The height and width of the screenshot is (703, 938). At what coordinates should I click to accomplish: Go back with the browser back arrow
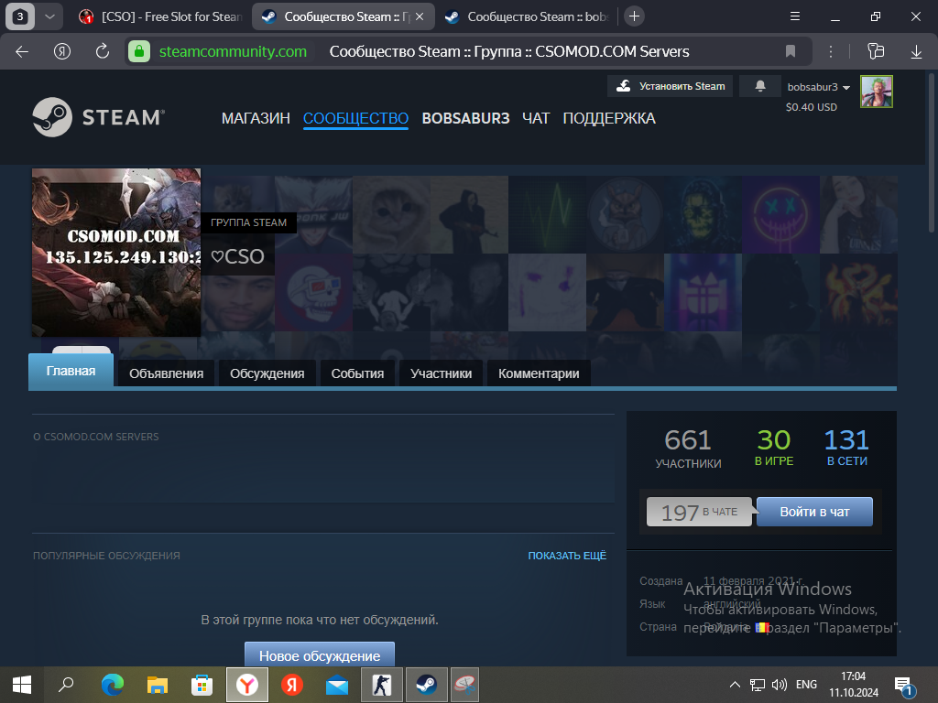click(22, 51)
